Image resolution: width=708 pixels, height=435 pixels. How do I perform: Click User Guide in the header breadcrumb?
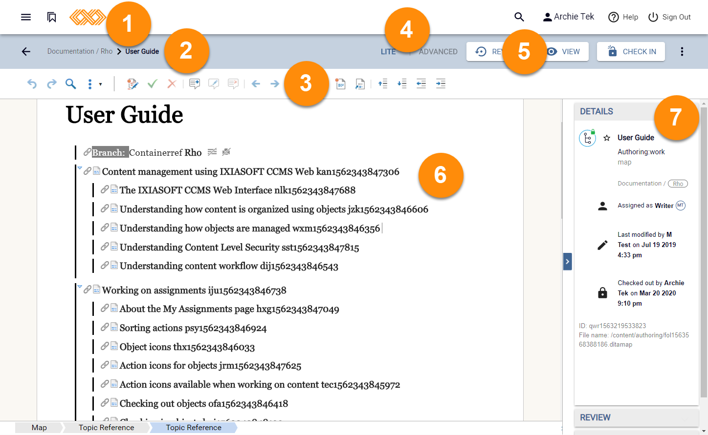click(x=142, y=51)
